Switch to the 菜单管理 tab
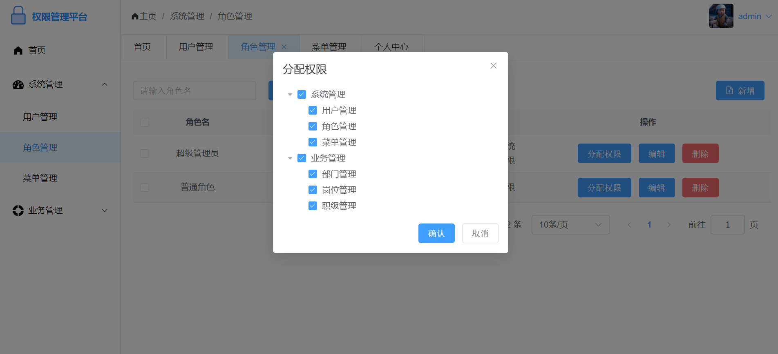 [x=329, y=47]
